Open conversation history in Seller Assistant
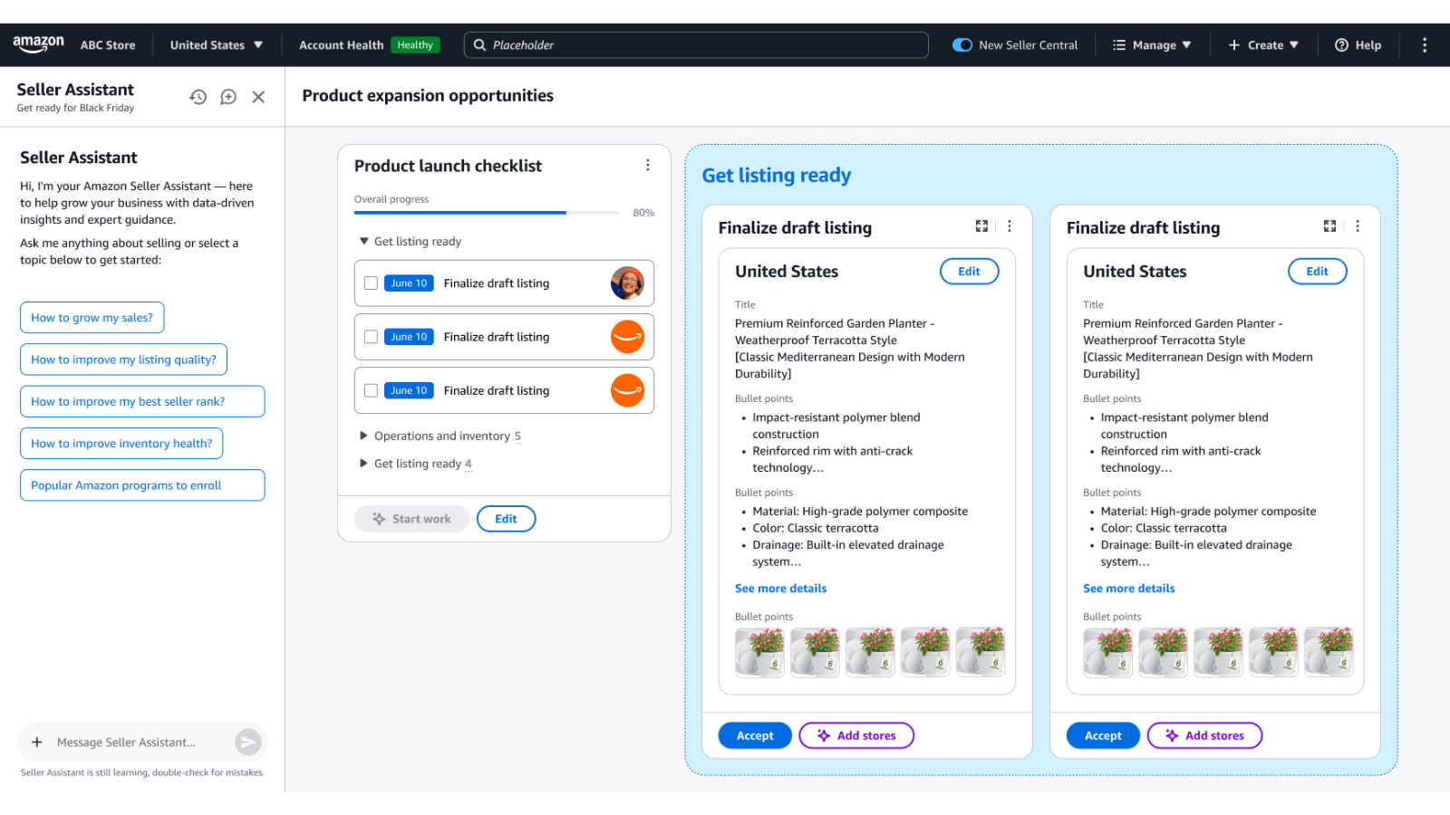The image size is (1450, 815). pyautogui.click(x=198, y=96)
